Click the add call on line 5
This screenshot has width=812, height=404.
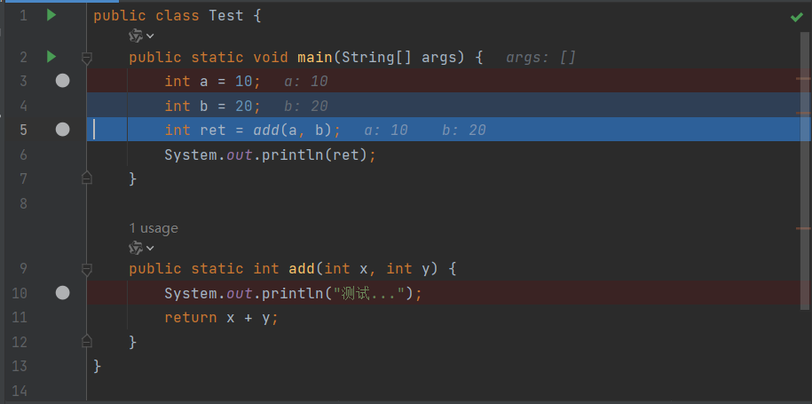(266, 130)
